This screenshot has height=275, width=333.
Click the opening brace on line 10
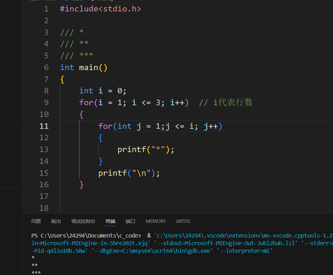82,115
